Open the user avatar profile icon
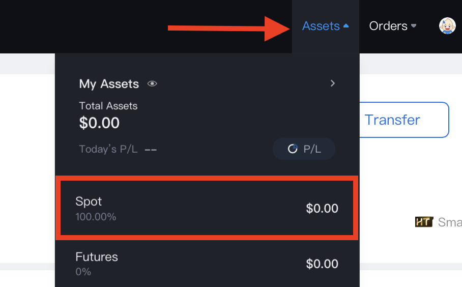 click(x=447, y=26)
